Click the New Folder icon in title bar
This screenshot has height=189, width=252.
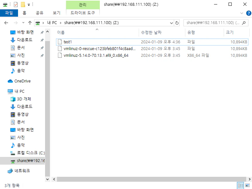23,4
